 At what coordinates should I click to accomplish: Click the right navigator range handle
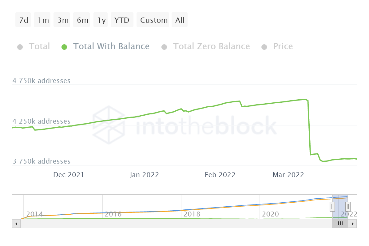(x=348, y=206)
